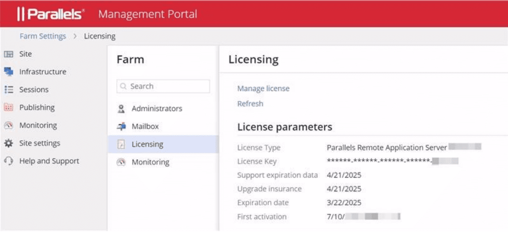Open Site settings

coord(39,143)
